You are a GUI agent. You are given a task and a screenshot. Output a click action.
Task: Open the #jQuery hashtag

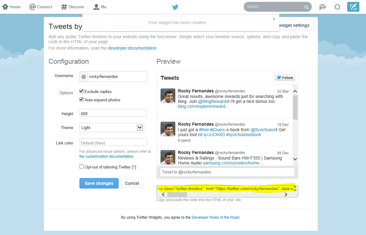click(x=217, y=130)
